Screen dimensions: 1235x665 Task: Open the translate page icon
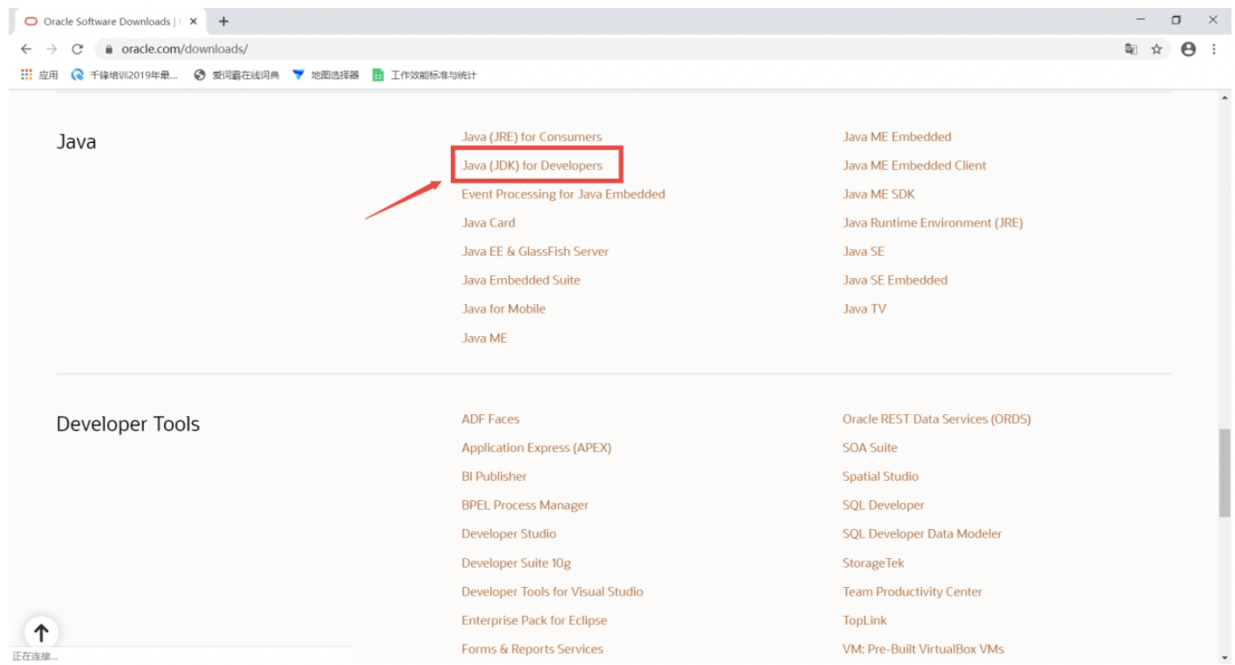click(x=1131, y=49)
